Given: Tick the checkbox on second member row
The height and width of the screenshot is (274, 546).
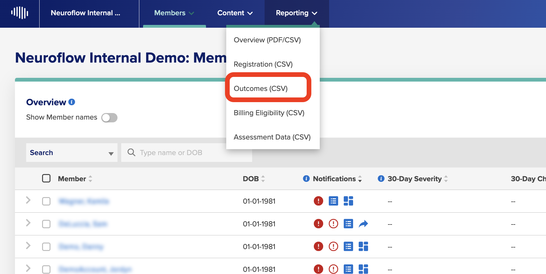Looking at the screenshot, I should click(x=46, y=224).
